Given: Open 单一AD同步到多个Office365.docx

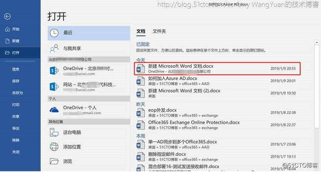Looking at the screenshot, I should point(217,144).
